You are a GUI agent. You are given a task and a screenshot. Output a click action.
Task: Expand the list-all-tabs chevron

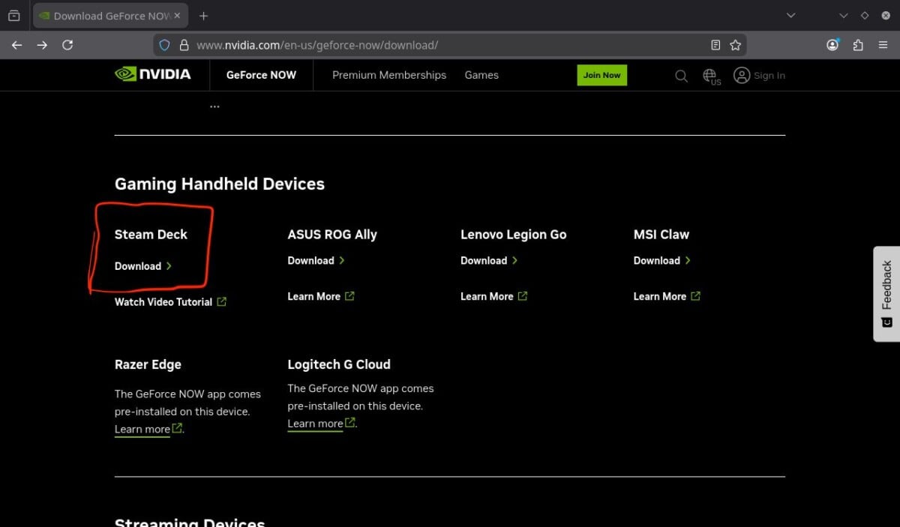(x=790, y=16)
